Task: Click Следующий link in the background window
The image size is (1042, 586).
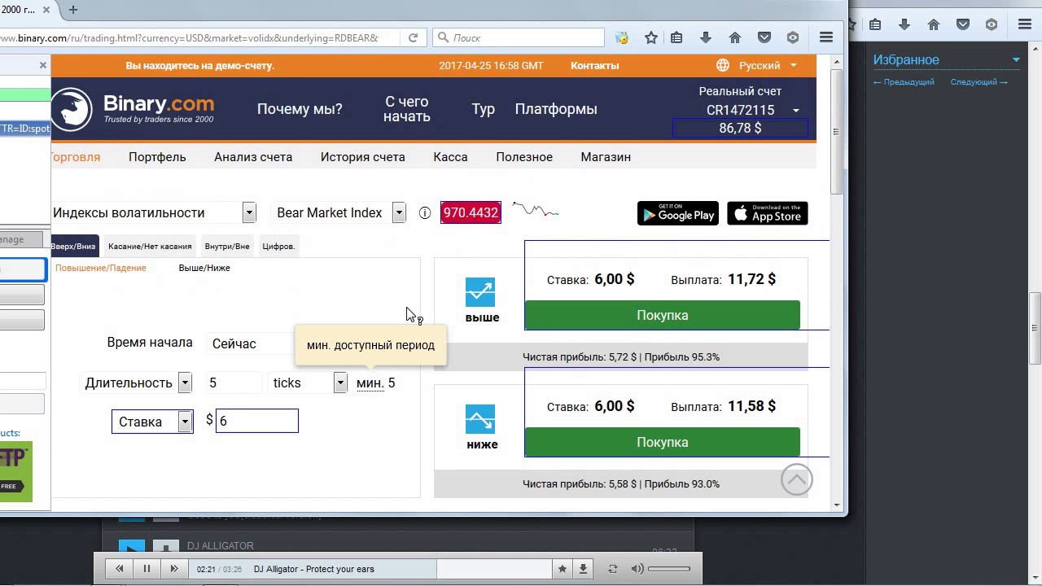Action: (x=979, y=82)
